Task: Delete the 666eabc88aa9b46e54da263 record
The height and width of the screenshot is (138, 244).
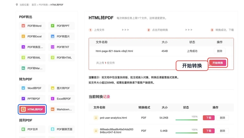Action: [x=222, y=131]
